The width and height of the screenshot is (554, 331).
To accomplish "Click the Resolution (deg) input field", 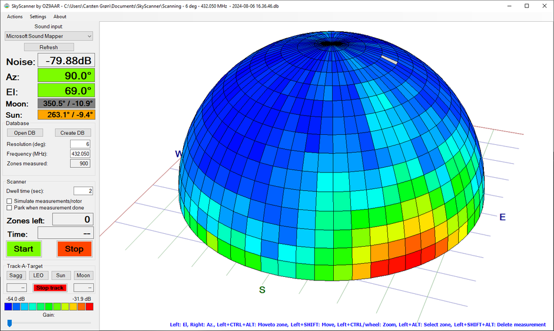I will 80,144.
